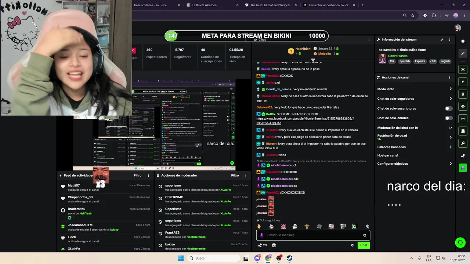This screenshot has height=264, width=470.
Task: Open browser extensions puzzle icon
Action: (x=434, y=15)
